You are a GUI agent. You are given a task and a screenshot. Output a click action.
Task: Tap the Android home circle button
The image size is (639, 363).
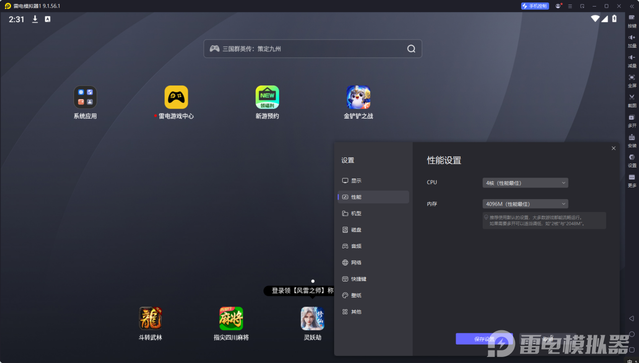pyautogui.click(x=631, y=334)
